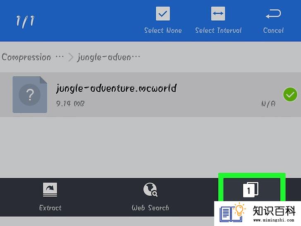Image resolution: width=301 pixels, height=226 pixels.
Task: Select the jungle-adventure.mcworld file name
Action: pos(116,88)
